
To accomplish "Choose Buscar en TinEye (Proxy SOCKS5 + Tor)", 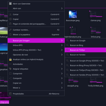I will point(85,70).
